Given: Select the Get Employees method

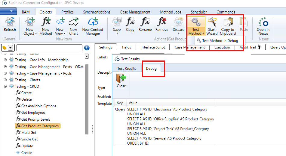Looking at the screenshot, I should [x=31, y=113].
